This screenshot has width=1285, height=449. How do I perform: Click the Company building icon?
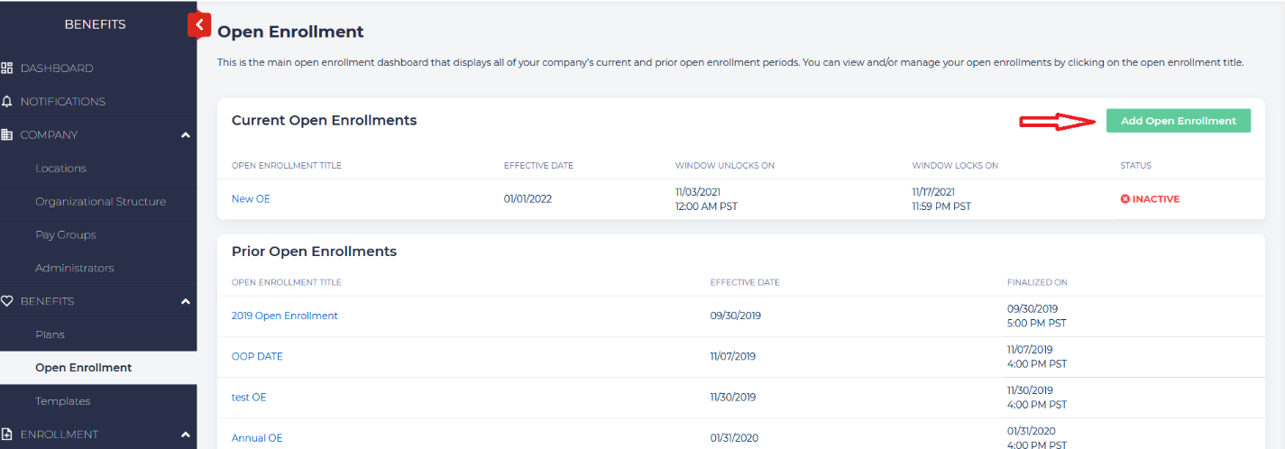tap(7, 135)
